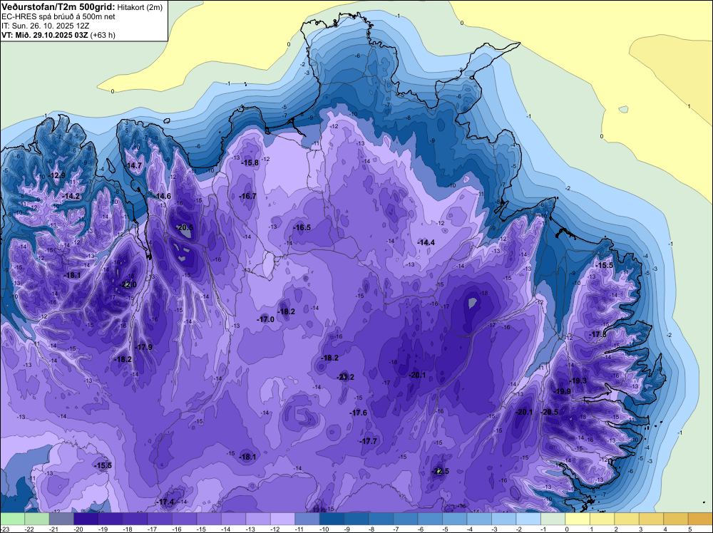The width and height of the screenshot is (713, 533).
Task: Click the light green legend swatch at -23
Action: click(x=12, y=519)
